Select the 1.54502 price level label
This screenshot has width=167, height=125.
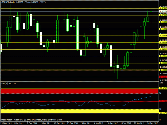pos(163,49)
